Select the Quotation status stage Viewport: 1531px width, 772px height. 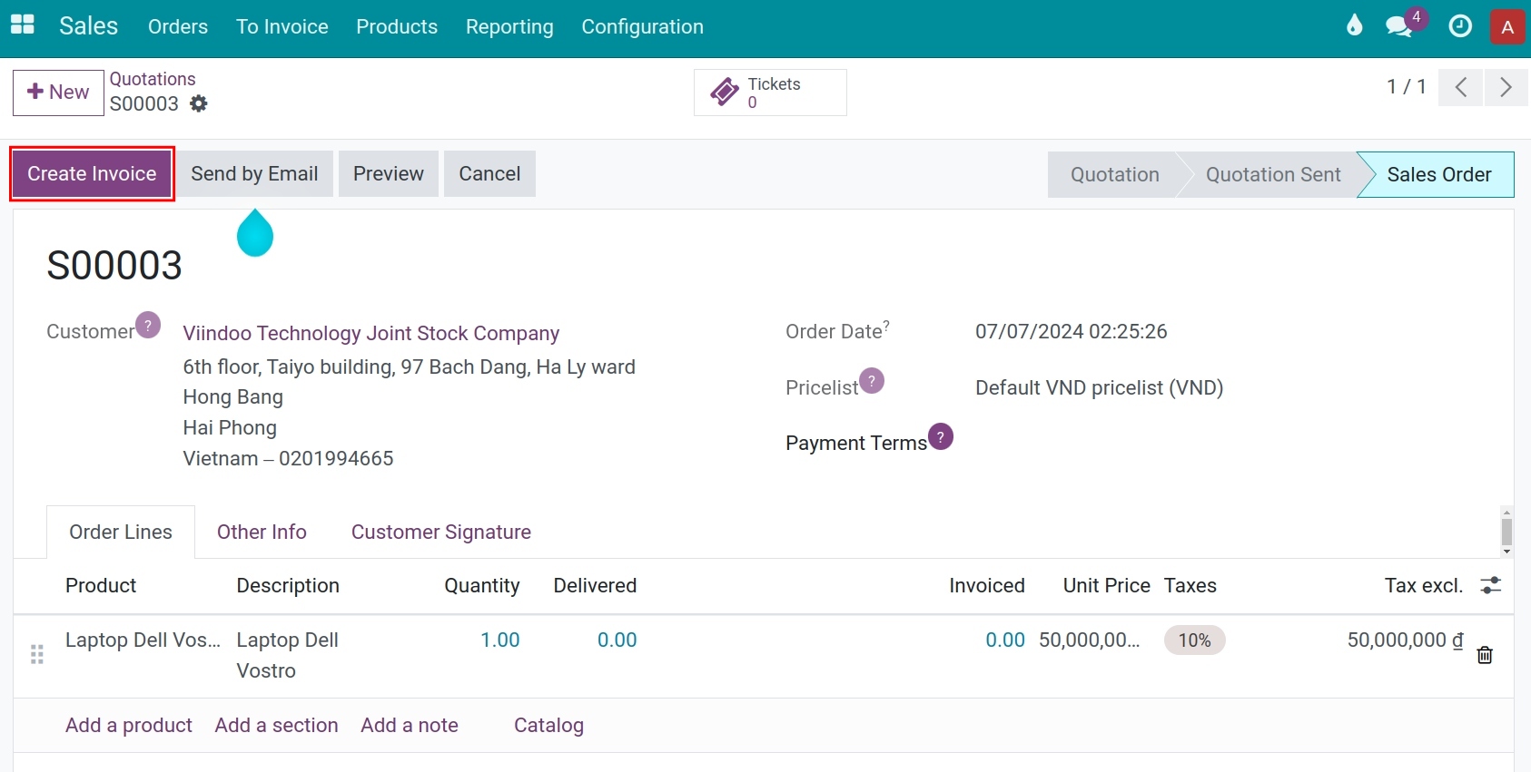[x=1114, y=174]
